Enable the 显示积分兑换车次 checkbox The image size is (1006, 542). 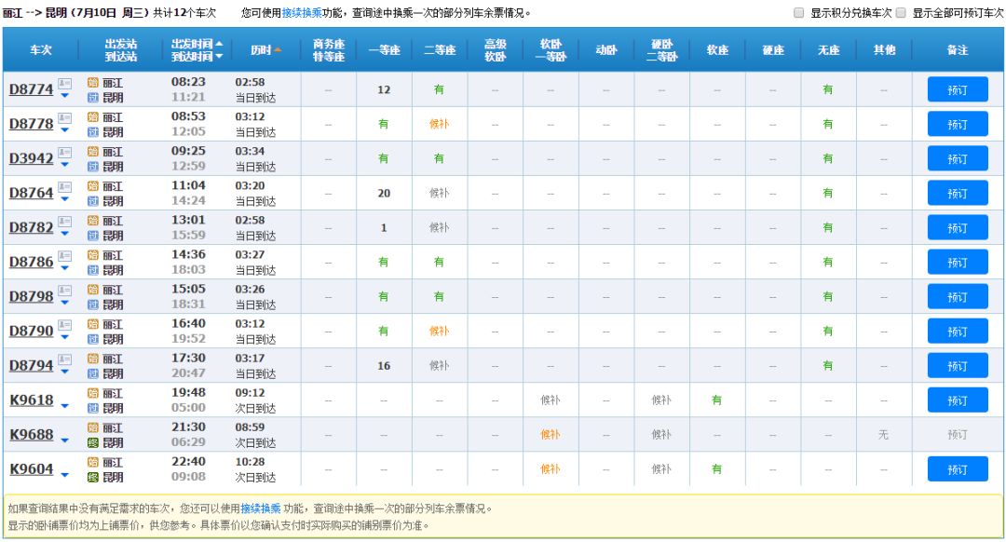click(x=797, y=13)
